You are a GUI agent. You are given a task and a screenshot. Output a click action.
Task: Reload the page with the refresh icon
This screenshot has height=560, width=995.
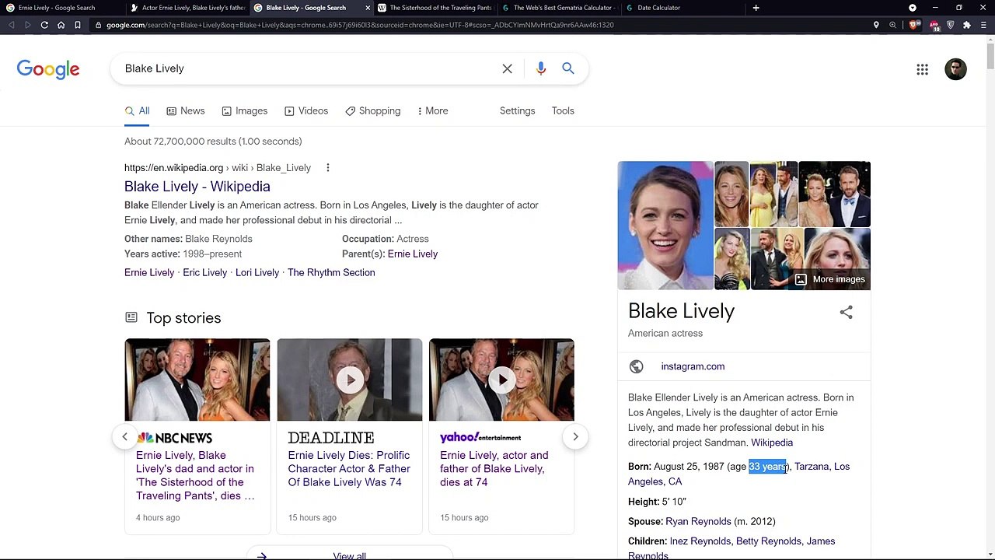pyautogui.click(x=44, y=25)
